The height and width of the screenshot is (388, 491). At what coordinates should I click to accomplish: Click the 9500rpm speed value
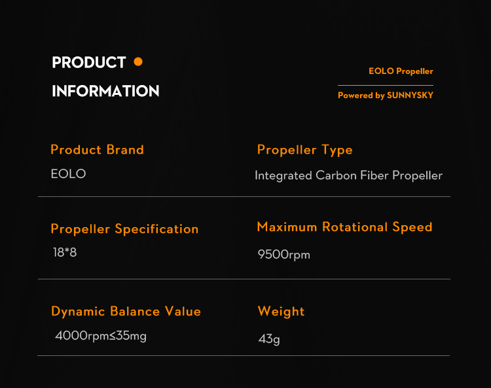[x=283, y=255]
